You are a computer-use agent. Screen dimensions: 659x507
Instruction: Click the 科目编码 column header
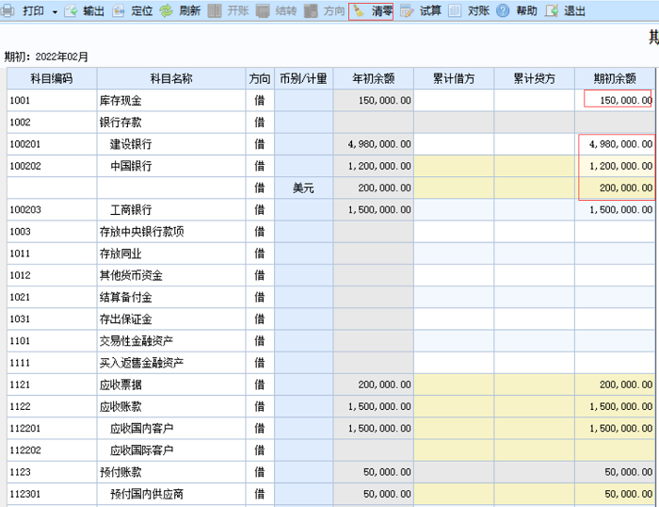click(52, 78)
